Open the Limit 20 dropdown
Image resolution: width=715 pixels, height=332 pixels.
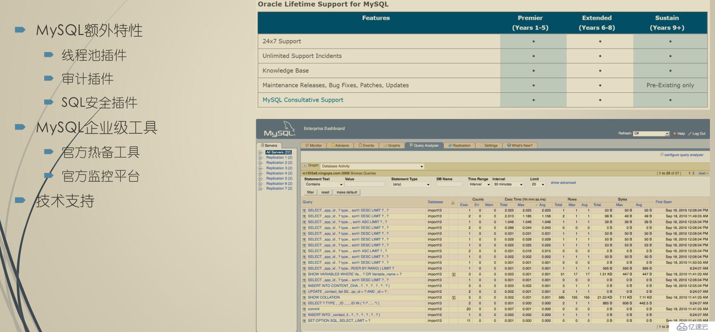538,184
